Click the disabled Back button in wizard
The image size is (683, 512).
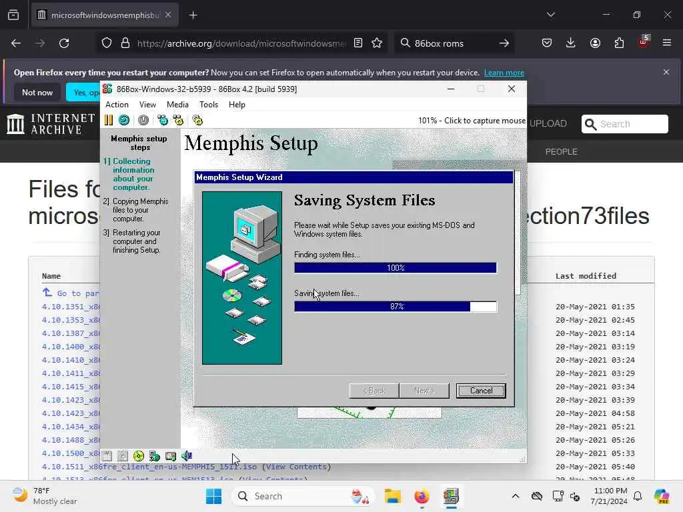[x=374, y=391]
